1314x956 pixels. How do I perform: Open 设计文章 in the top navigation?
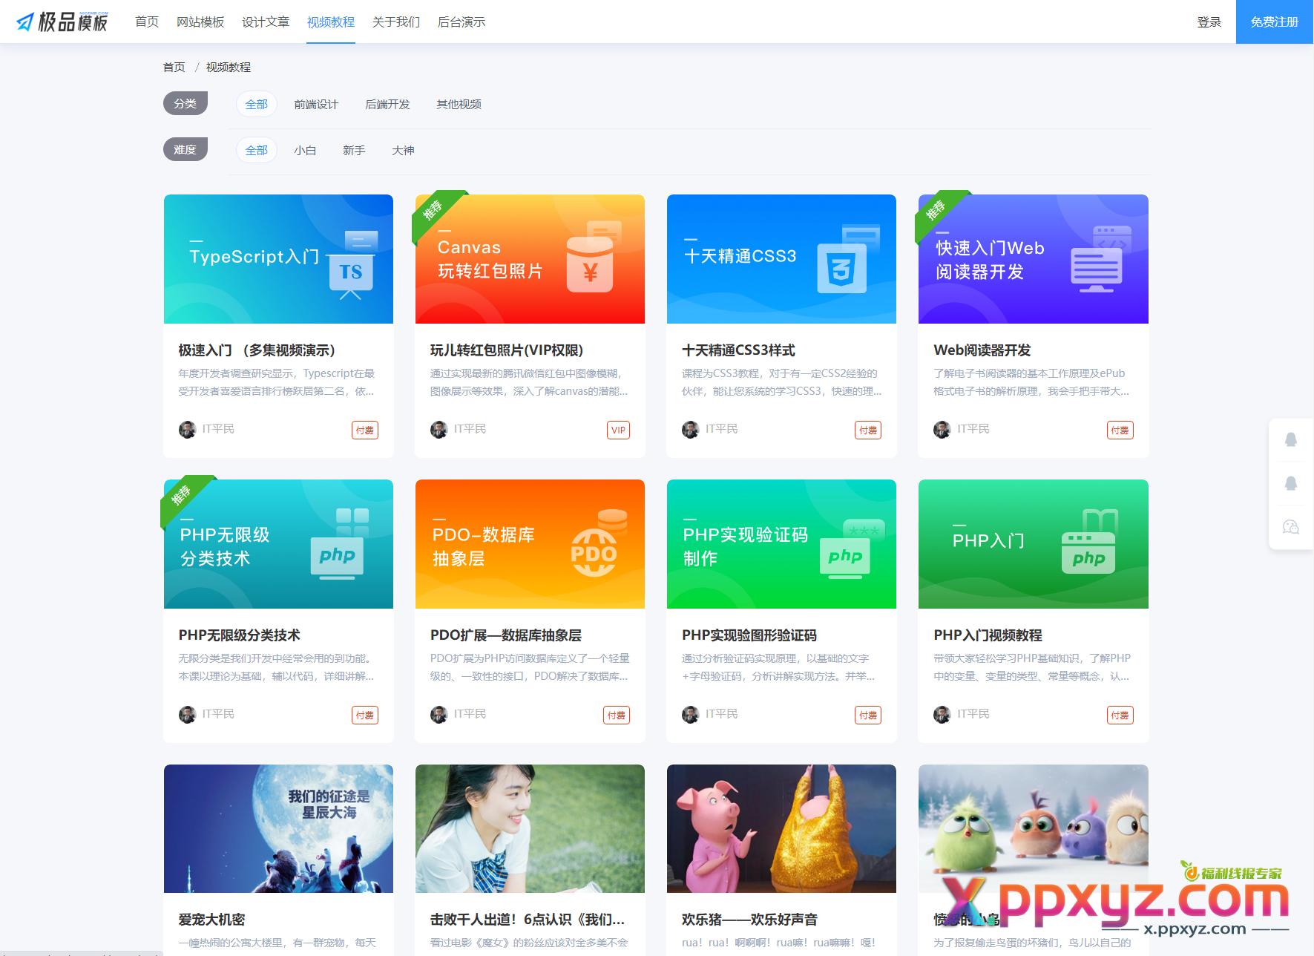(x=266, y=22)
